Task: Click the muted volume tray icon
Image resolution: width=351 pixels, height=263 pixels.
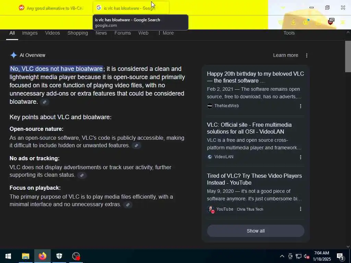Action: point(307,256)
